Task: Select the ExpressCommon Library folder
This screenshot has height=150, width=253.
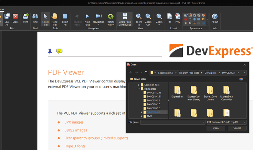Action: tap(194, 93)
